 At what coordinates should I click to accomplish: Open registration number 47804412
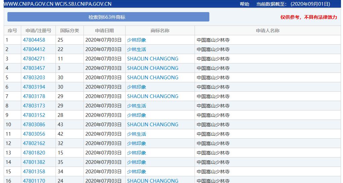pos(34,49)
